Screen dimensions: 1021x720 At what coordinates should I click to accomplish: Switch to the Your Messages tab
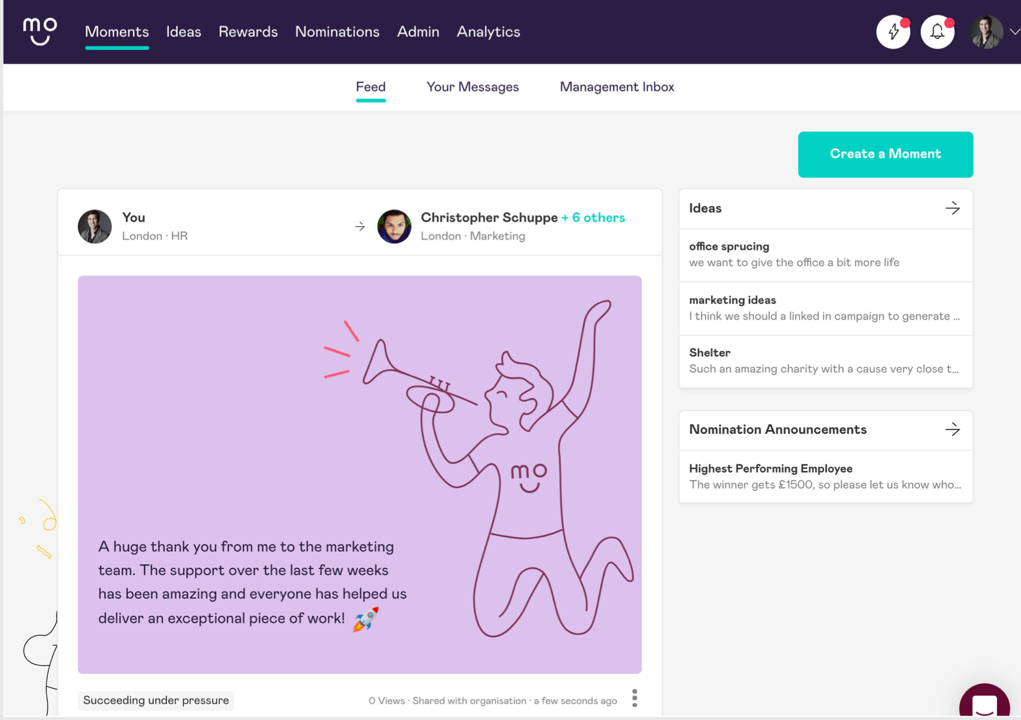point(472,87)
